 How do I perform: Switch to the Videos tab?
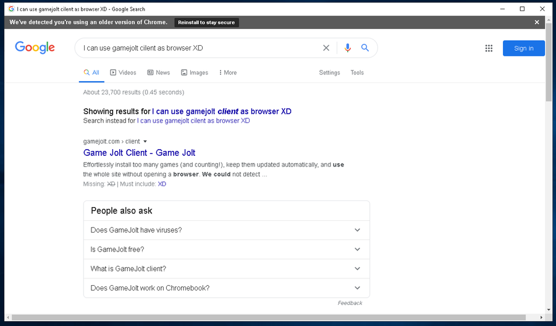point(123,72)
